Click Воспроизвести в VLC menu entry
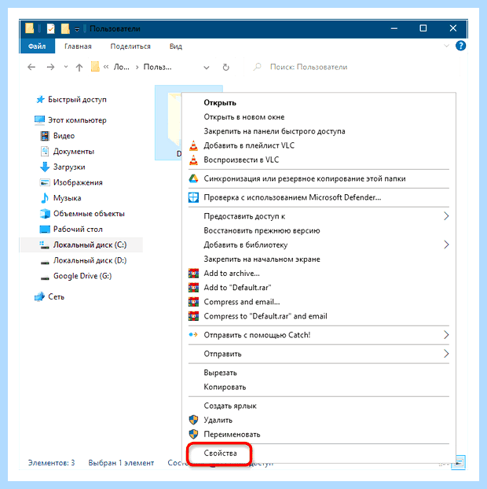Screen dimensions: 487x489 pos(319,160)
